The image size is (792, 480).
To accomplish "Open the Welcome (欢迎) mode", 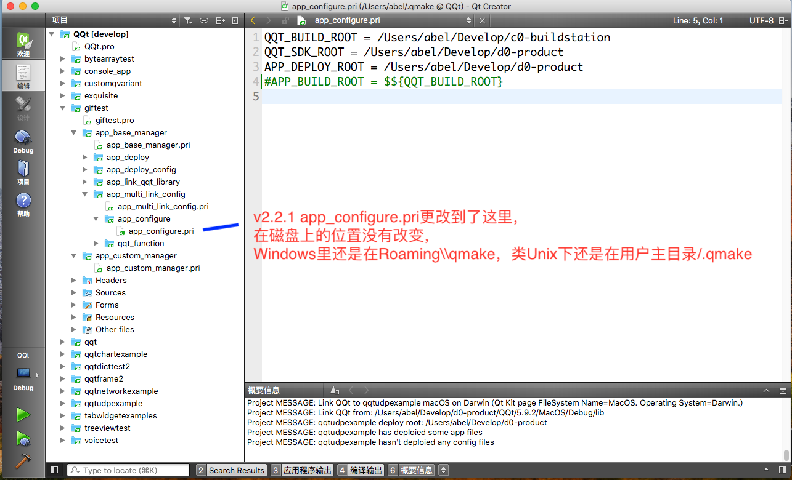I will point(23,45).
